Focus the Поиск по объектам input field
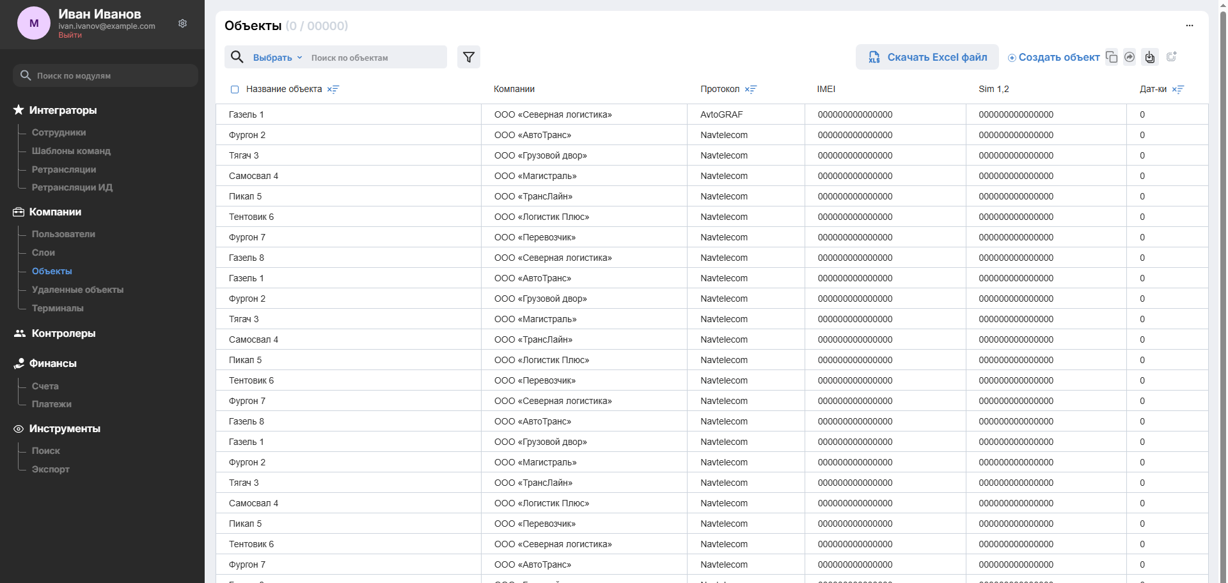 (x=376, y=58)
